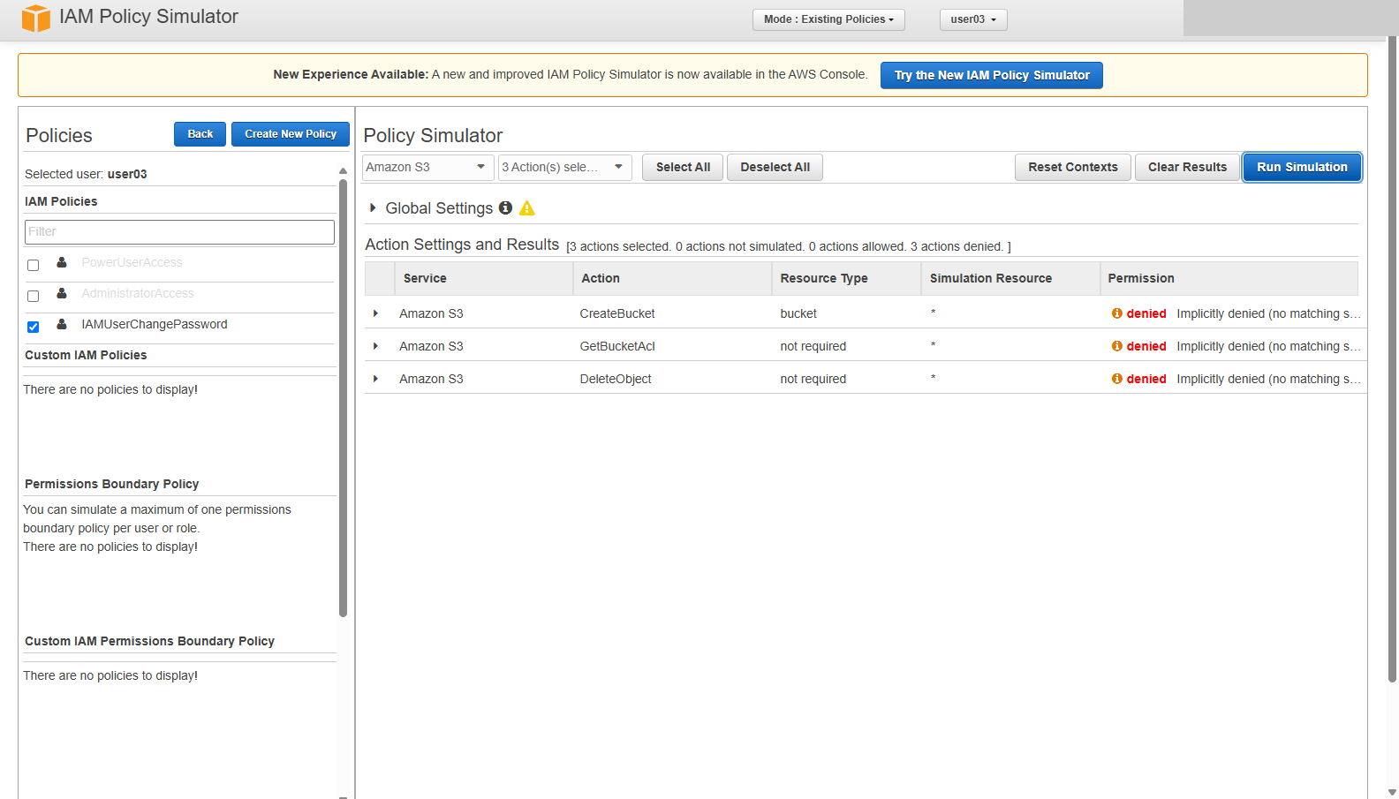Image resolution: width=1399 pixels, height=799 pixels.
Task: Check the PowerUserAccess policy checkbox
Action: 33,265
